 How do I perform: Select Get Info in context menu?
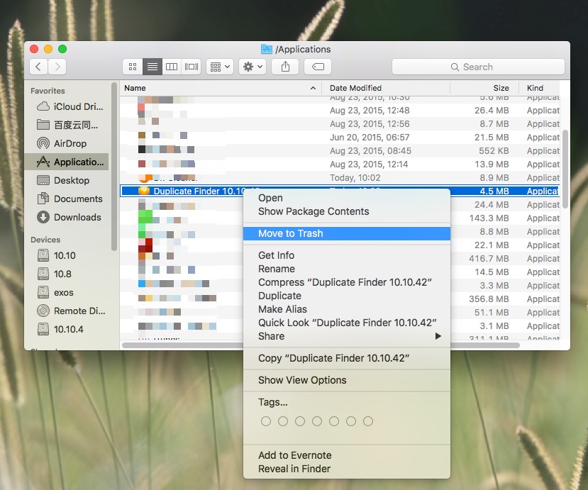point(276,255)
